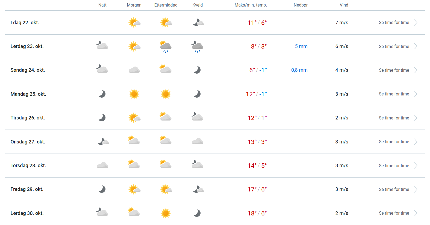Click the Torsdag 28. okt. date label

click(x=28, y=166)
